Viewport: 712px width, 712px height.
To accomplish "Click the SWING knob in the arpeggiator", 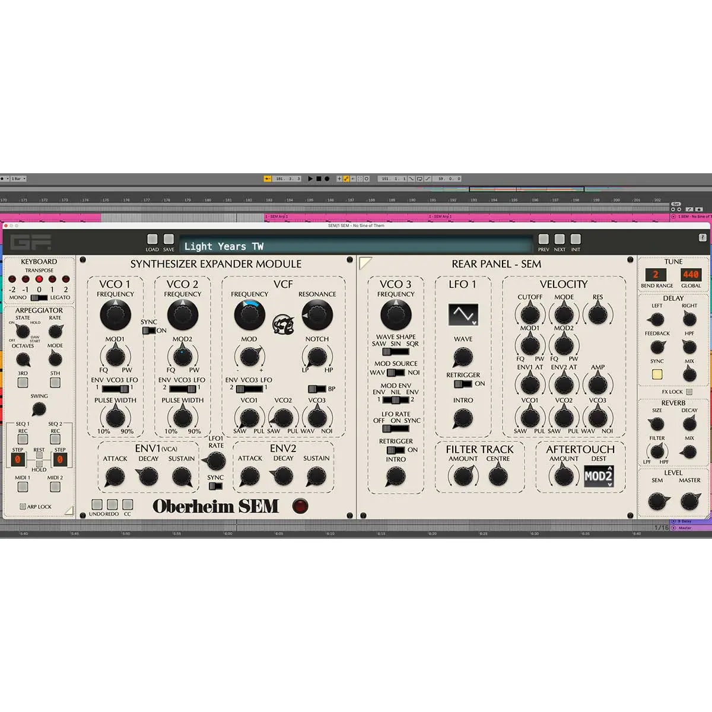I will tap(38, 408).
